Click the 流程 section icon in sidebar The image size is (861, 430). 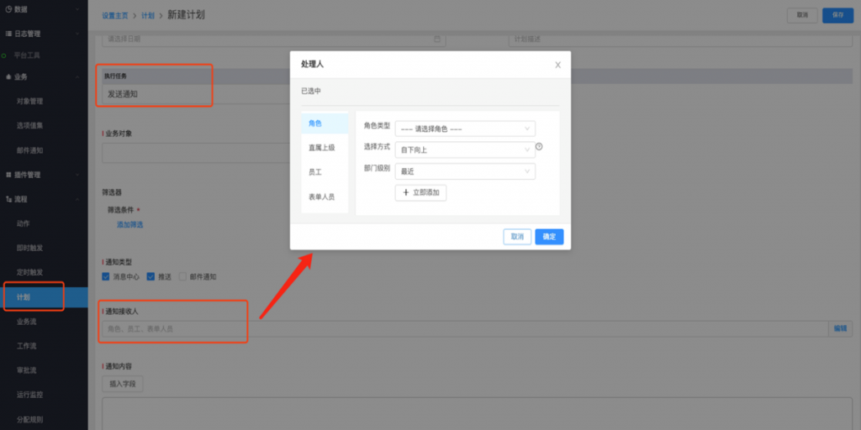click(x=8, y=199)
